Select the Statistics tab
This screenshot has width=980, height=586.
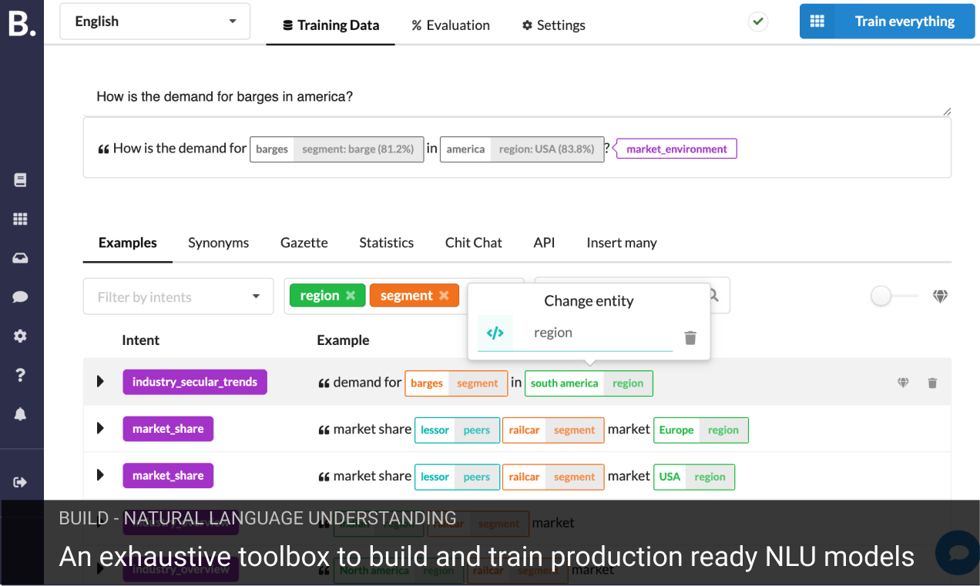tap(386, 243)
